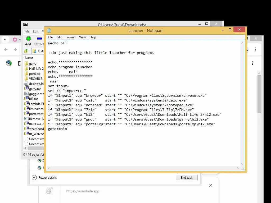Close the download item with X
The height and width of the screenshot is (203, 271).
(x=210, y=185)
